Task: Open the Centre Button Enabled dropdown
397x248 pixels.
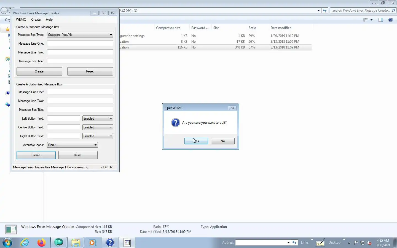Action: click(98, 127)
